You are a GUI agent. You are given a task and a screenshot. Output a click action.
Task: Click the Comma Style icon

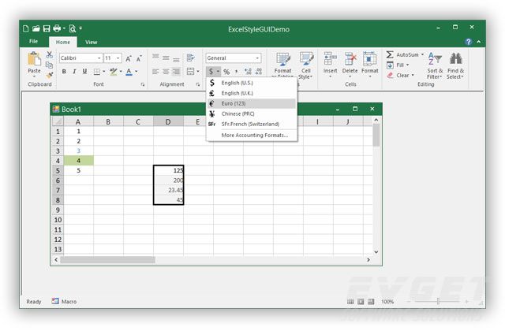point(237,72)
